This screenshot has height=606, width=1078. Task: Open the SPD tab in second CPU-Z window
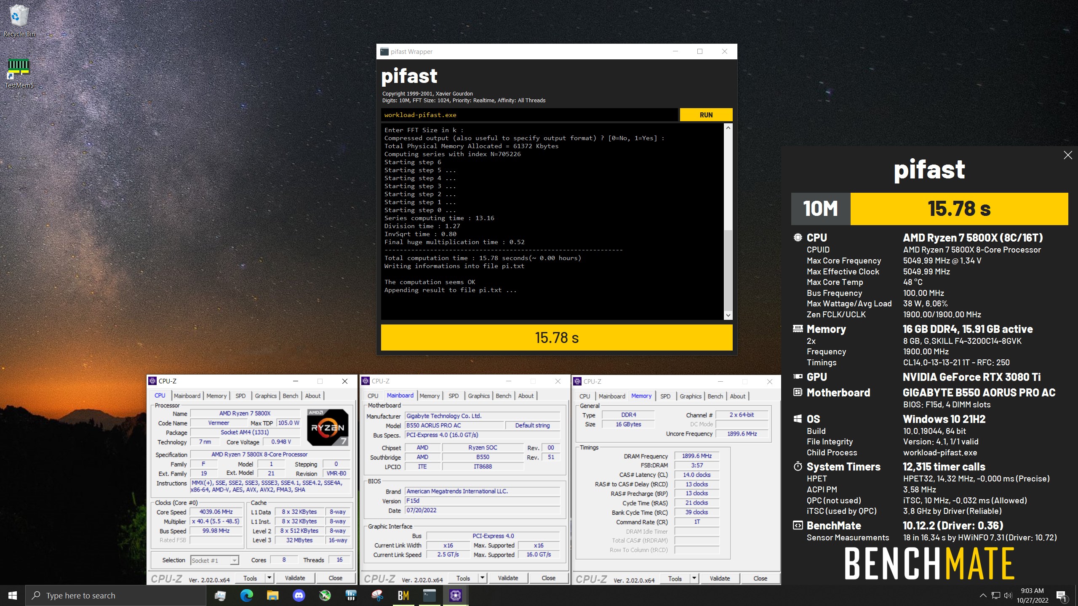(454, 396)
